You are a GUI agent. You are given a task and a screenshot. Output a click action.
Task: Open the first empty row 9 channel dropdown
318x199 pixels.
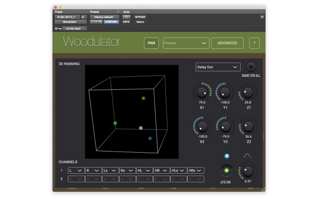(x=76, y=179)
